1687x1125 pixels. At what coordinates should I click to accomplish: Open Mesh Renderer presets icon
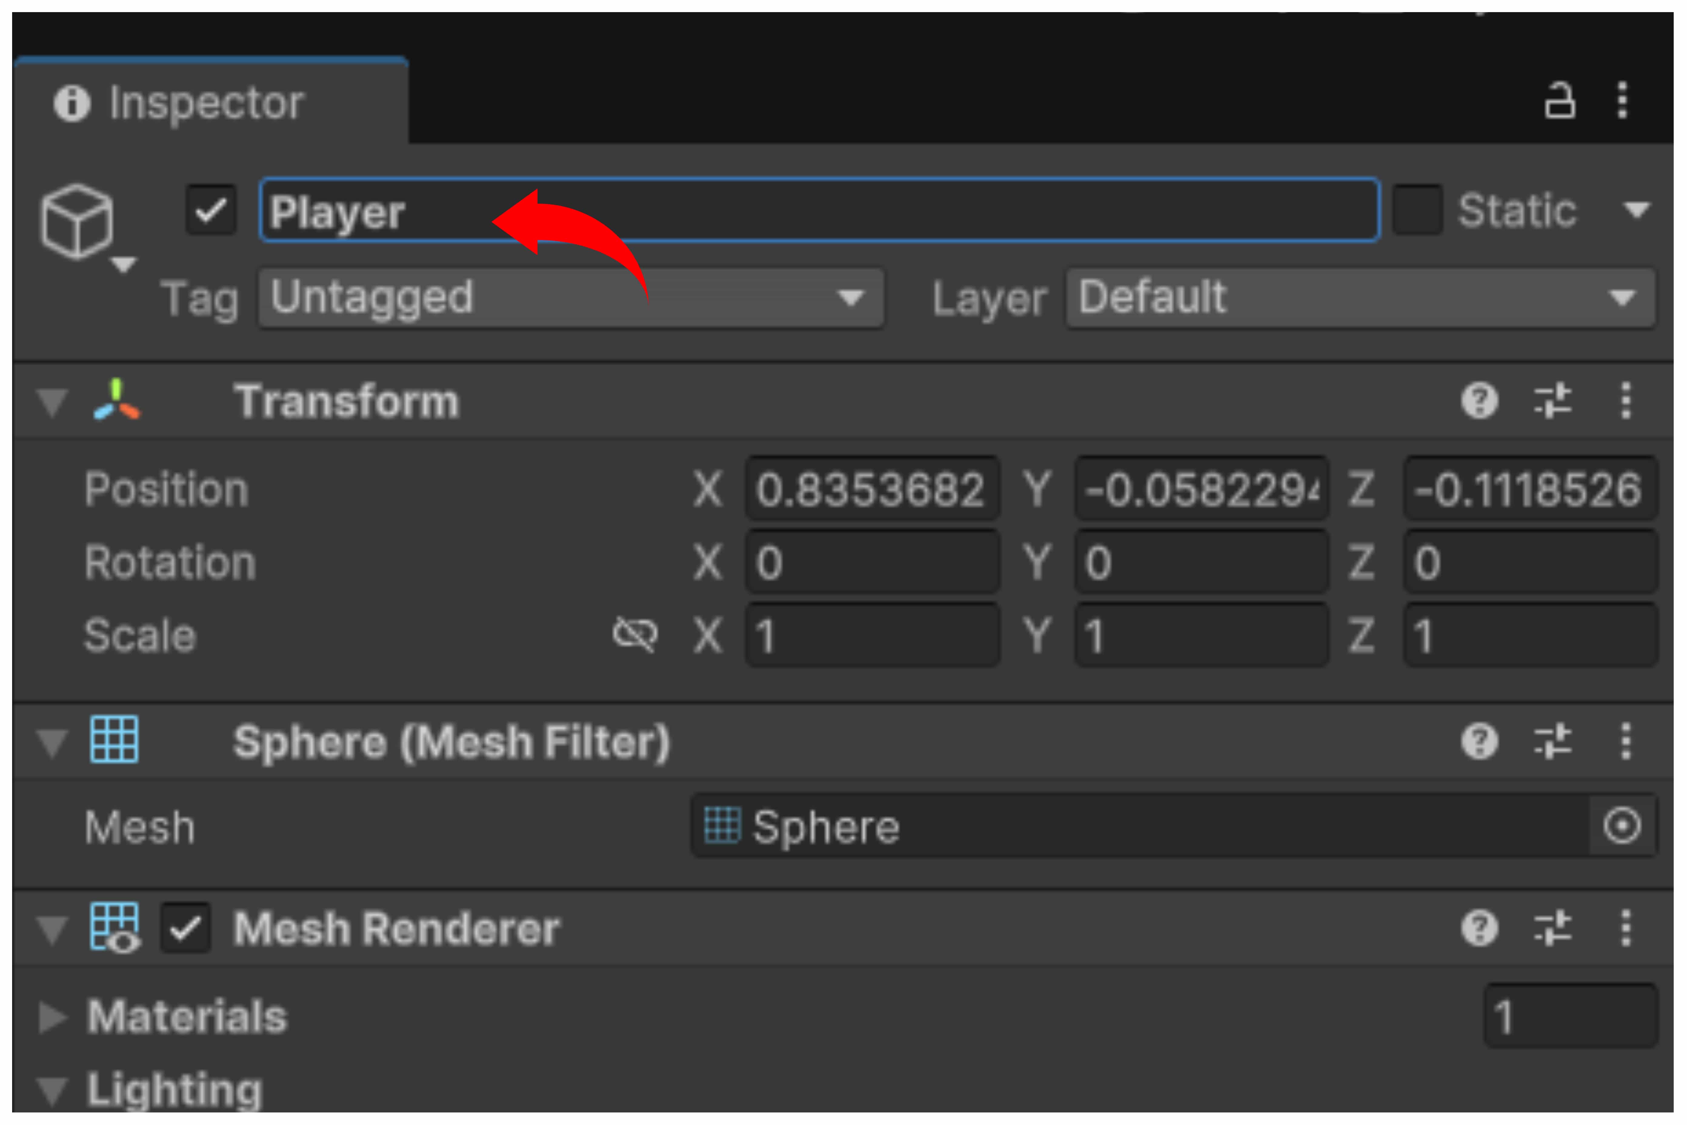(1552, 928)
